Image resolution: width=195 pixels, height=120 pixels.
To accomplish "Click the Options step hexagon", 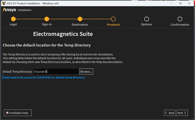I will [x=147, y=19].
